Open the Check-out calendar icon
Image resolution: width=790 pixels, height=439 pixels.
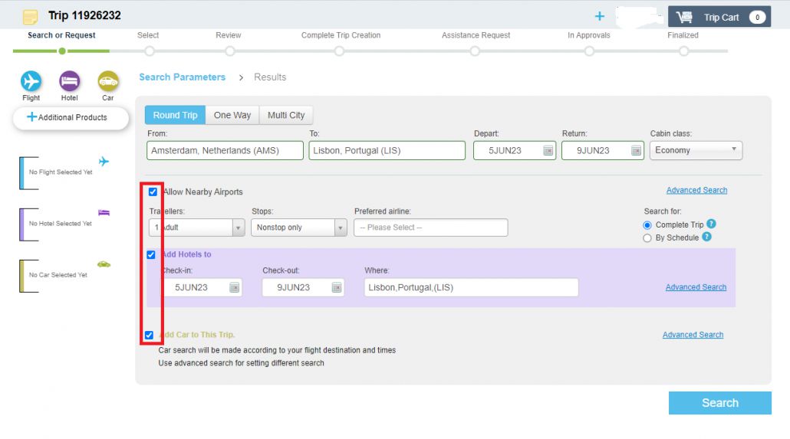(337, 287)
